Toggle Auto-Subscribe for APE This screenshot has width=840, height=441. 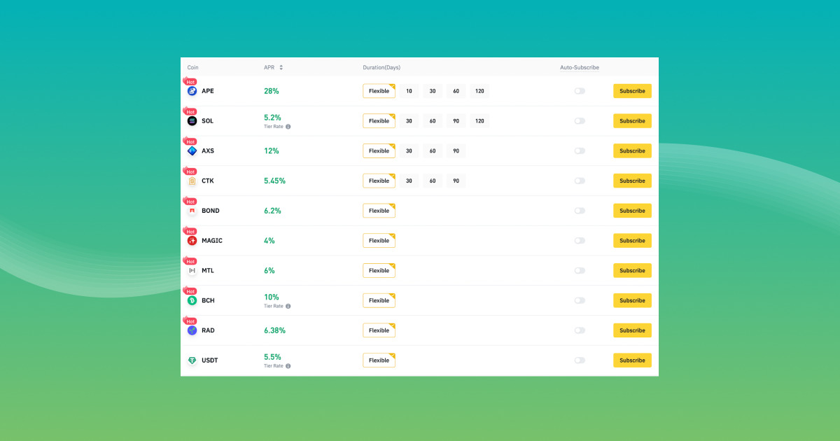click(x=580, y=91)
